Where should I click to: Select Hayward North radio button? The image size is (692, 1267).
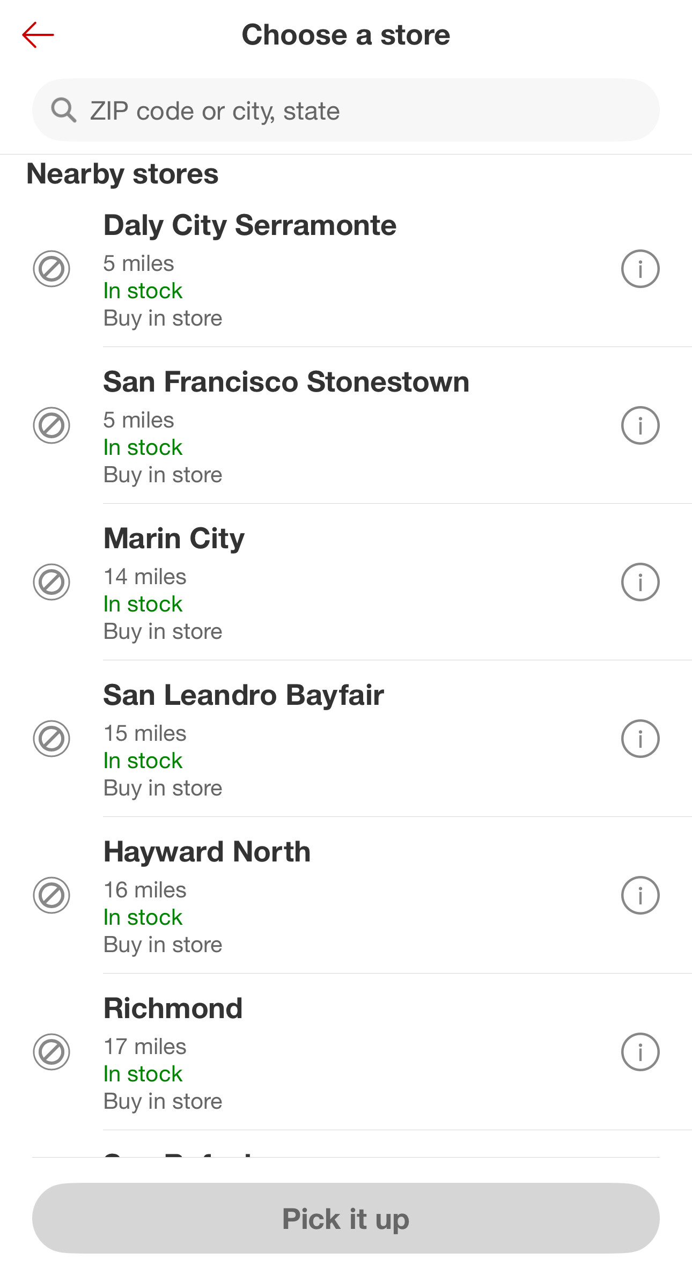pos(51,895)
